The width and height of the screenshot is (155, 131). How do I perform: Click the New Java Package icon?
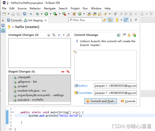tap(74, 14)
